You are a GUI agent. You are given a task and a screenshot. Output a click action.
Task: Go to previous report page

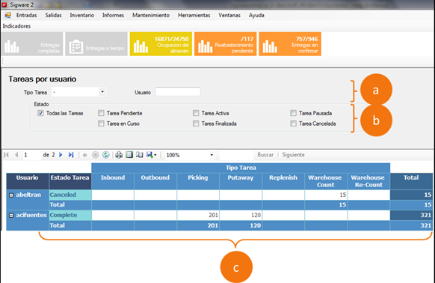click(16, 155)
